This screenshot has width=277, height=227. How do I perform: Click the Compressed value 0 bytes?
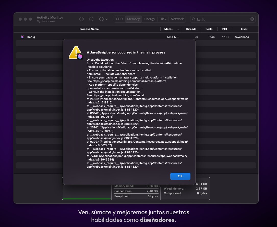pyautogui.click(x=202, y=193)
